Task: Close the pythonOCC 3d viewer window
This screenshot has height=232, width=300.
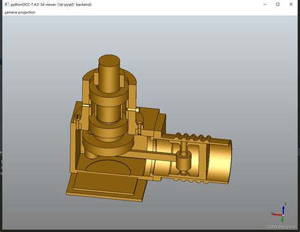Action: point(291,4)
